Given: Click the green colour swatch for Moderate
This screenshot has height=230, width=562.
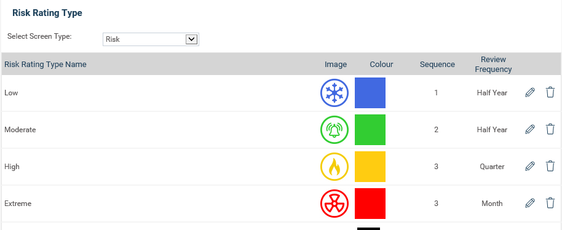Looking at the screenshot, I should pyautogui.click(x=370, y=130).
